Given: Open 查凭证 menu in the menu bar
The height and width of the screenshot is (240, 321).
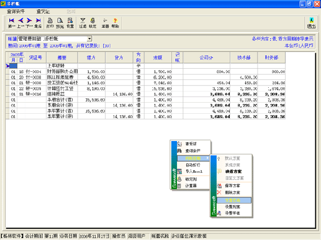Looking at the screenshot, I should coord(43,11).
